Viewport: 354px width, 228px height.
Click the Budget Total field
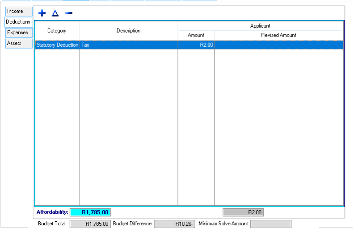pyautogui.click(x=90, y=224)
